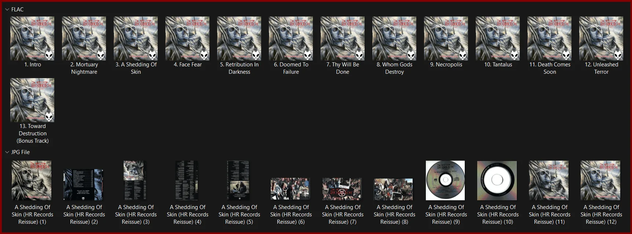632x234 pixels.
Task: Select the '6. Doomed To Failure' file icon
Action: 291,39
